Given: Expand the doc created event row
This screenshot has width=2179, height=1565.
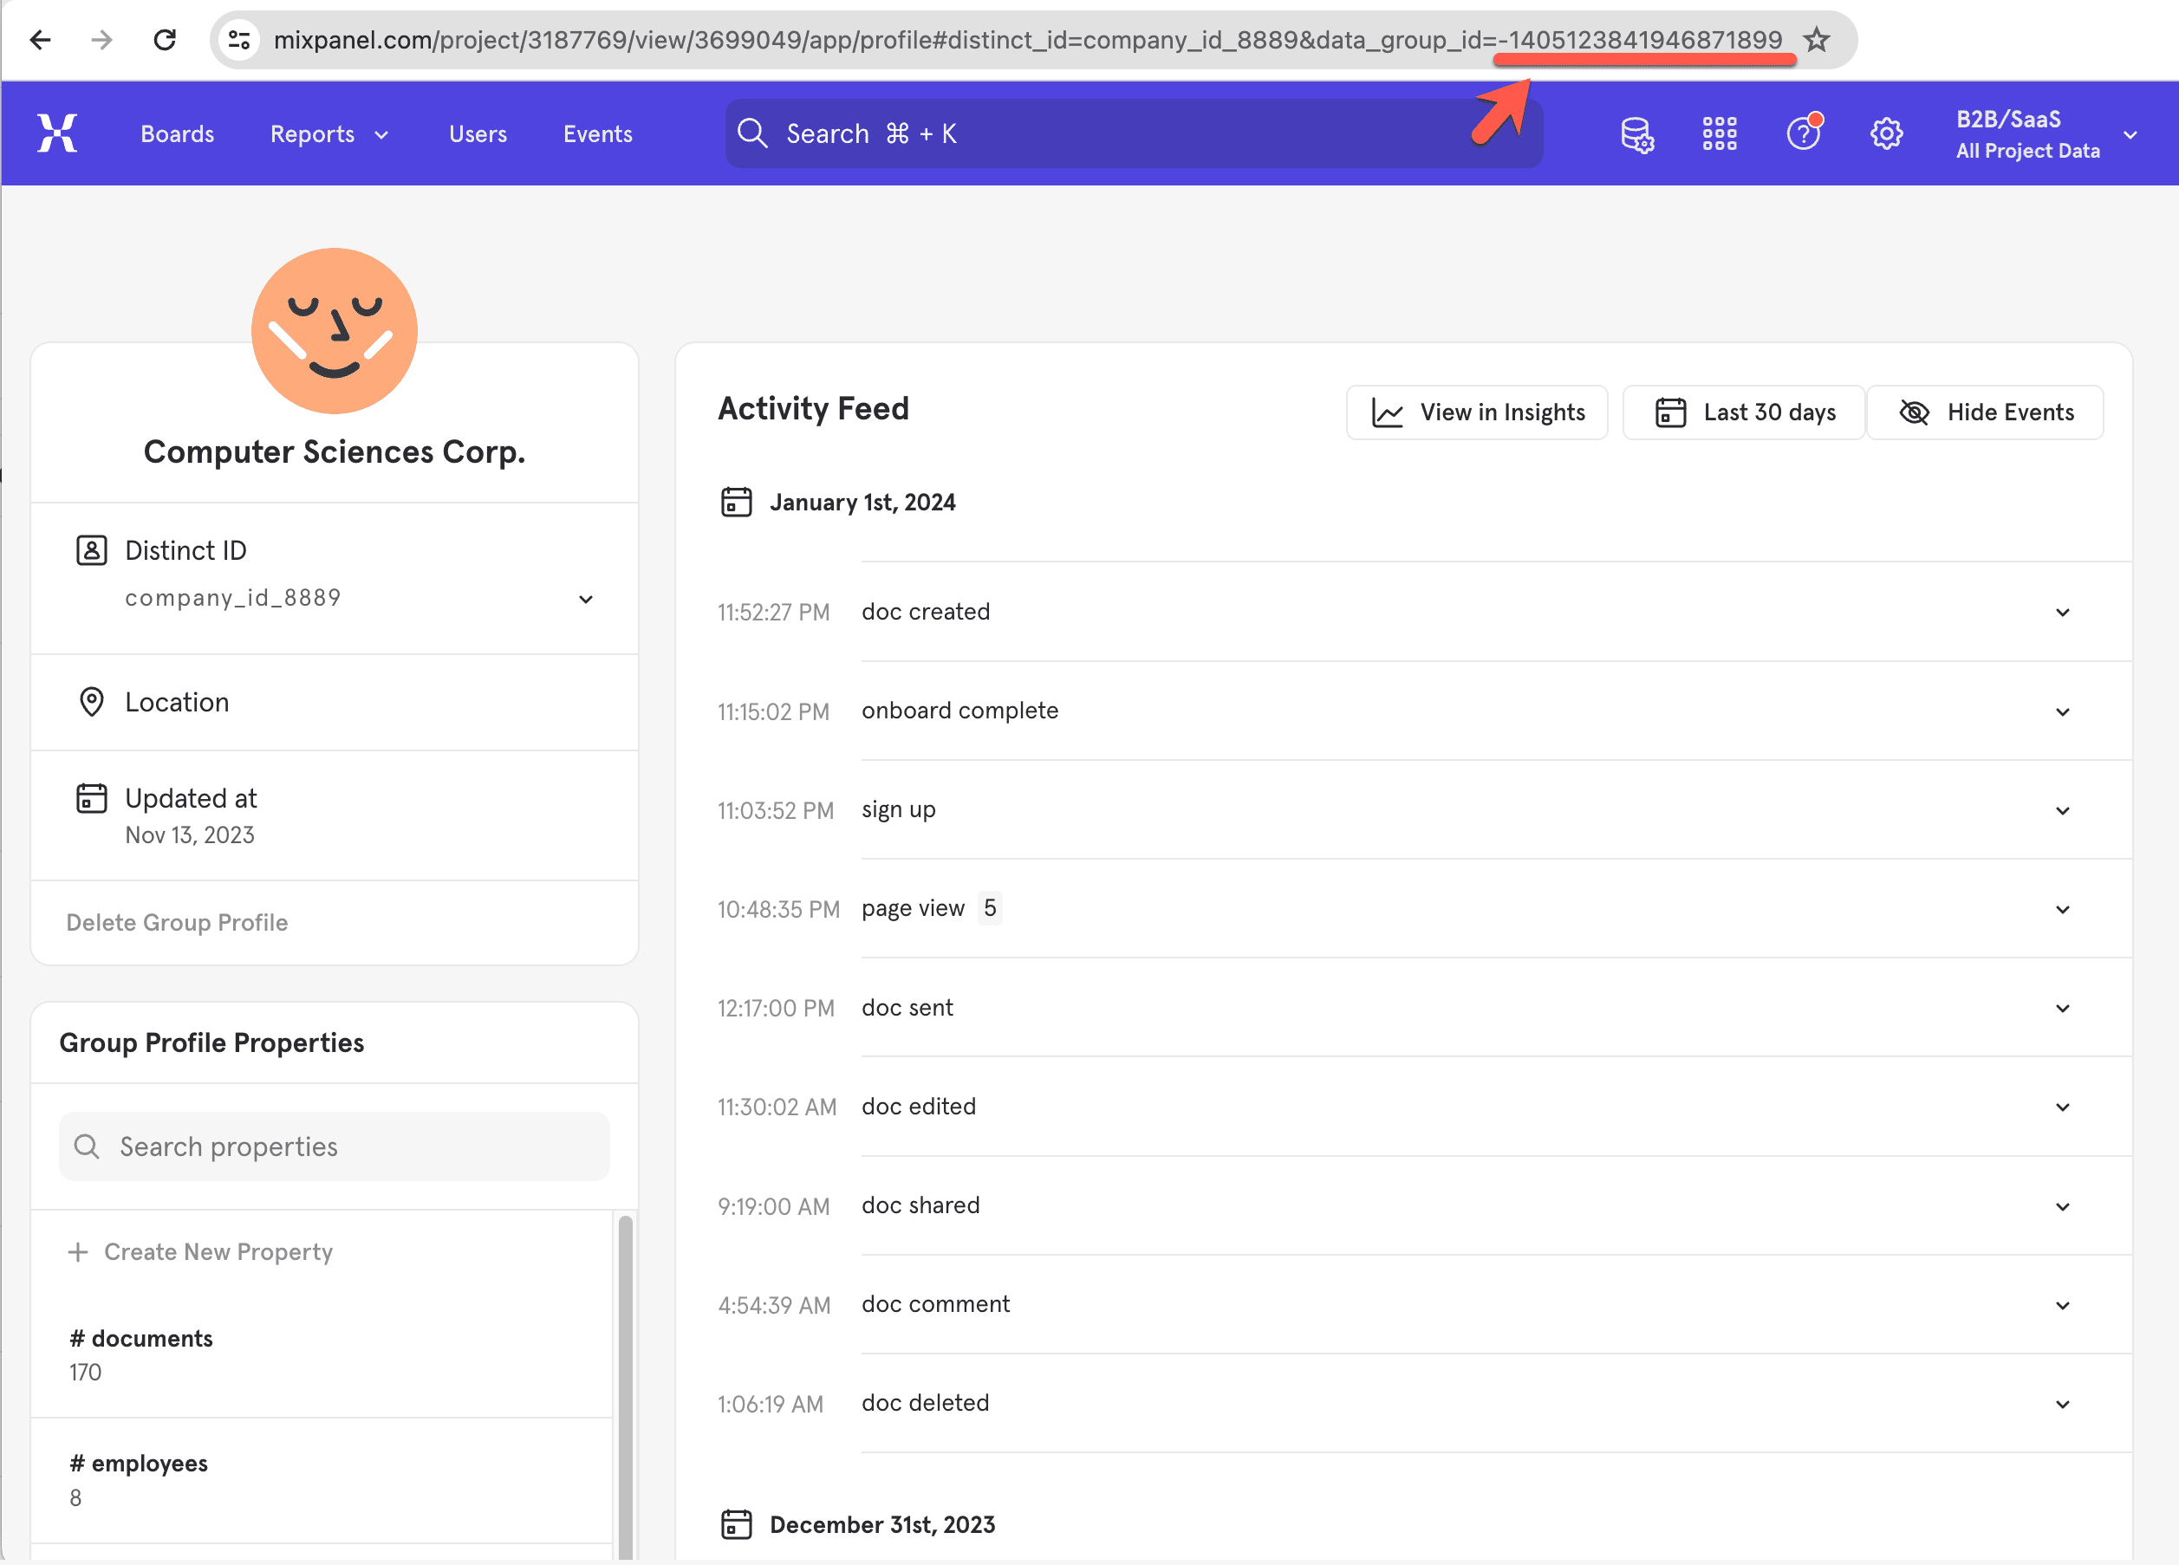Looking at the screenshot, I should (x=2062, y=613).
